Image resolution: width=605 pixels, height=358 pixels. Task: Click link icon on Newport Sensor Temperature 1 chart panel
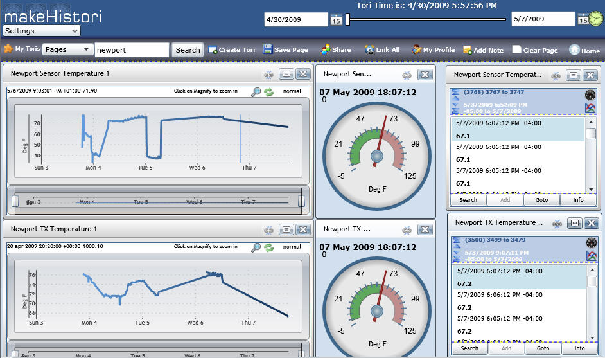click(x=269, y=75)
